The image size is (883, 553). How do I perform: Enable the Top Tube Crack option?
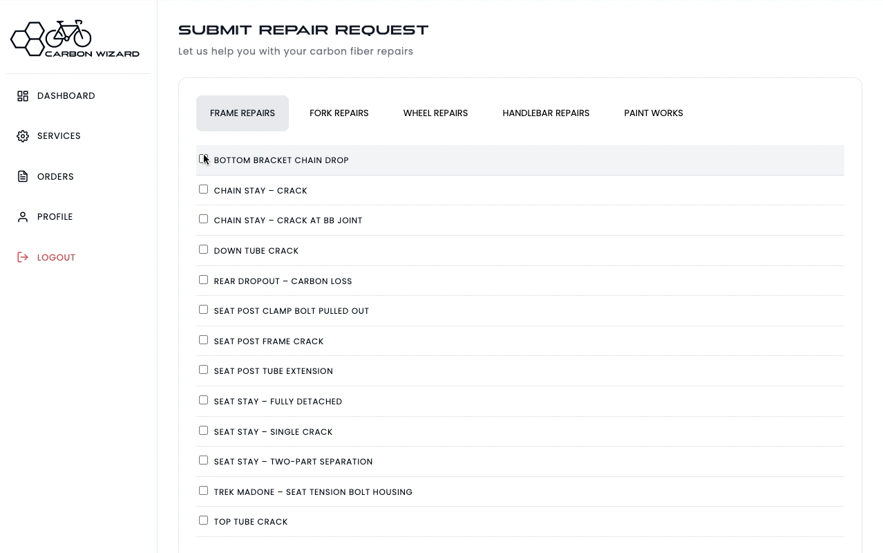203,520
